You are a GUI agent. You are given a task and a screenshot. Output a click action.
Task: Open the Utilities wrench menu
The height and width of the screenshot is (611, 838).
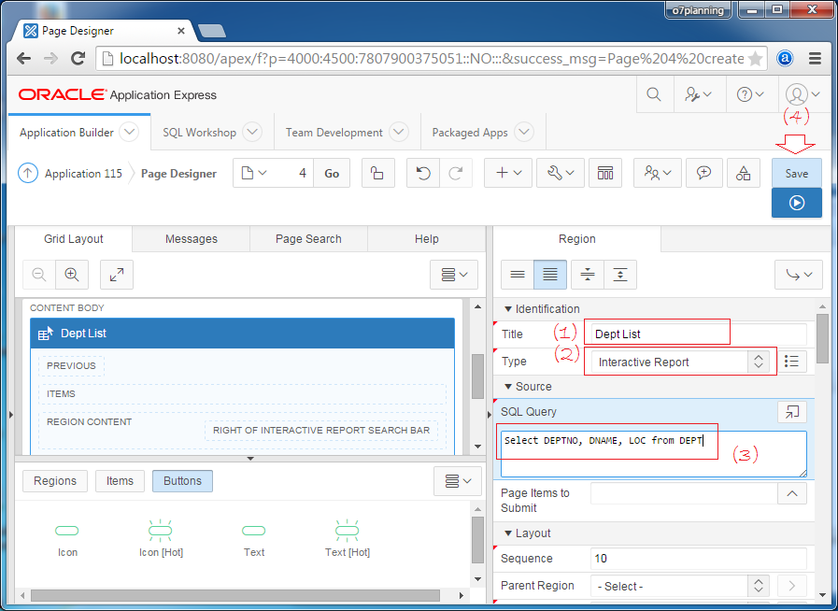pos(561,173)
